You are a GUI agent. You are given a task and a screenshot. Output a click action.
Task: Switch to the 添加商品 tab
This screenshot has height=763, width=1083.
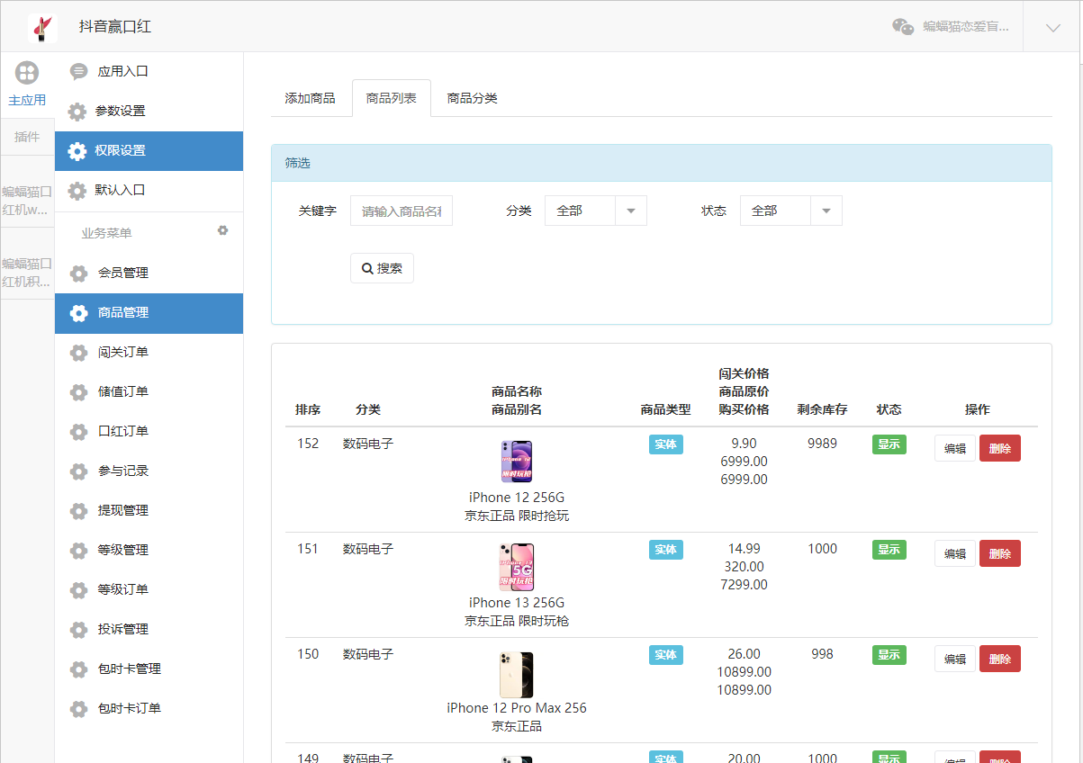pyautogui.click(x=311, y=98)
